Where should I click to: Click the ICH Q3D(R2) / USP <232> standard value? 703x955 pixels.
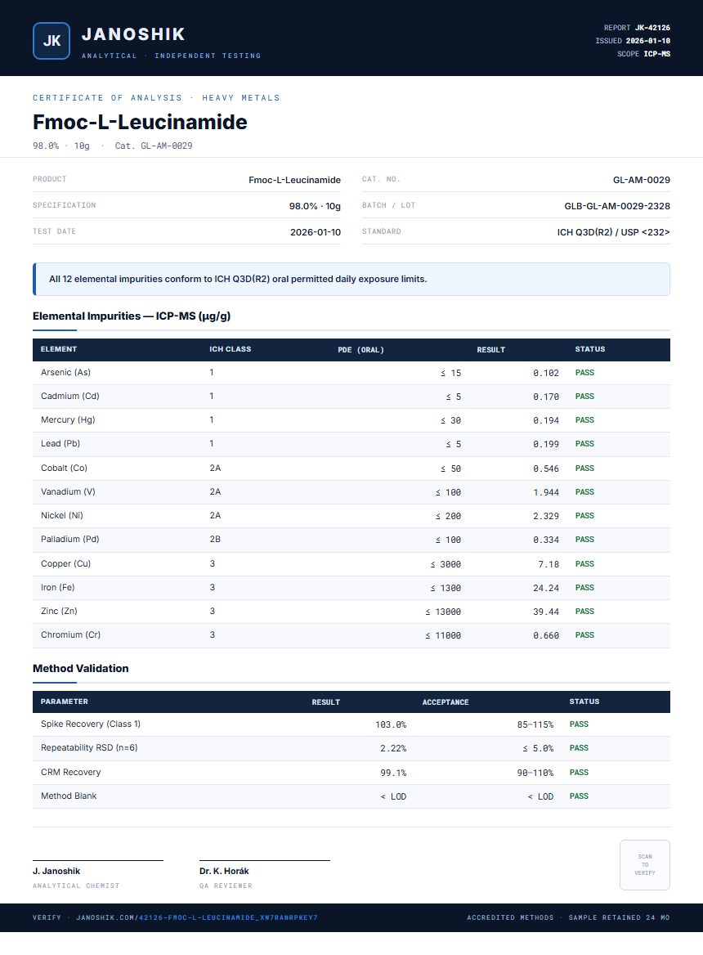coord(614,232)
